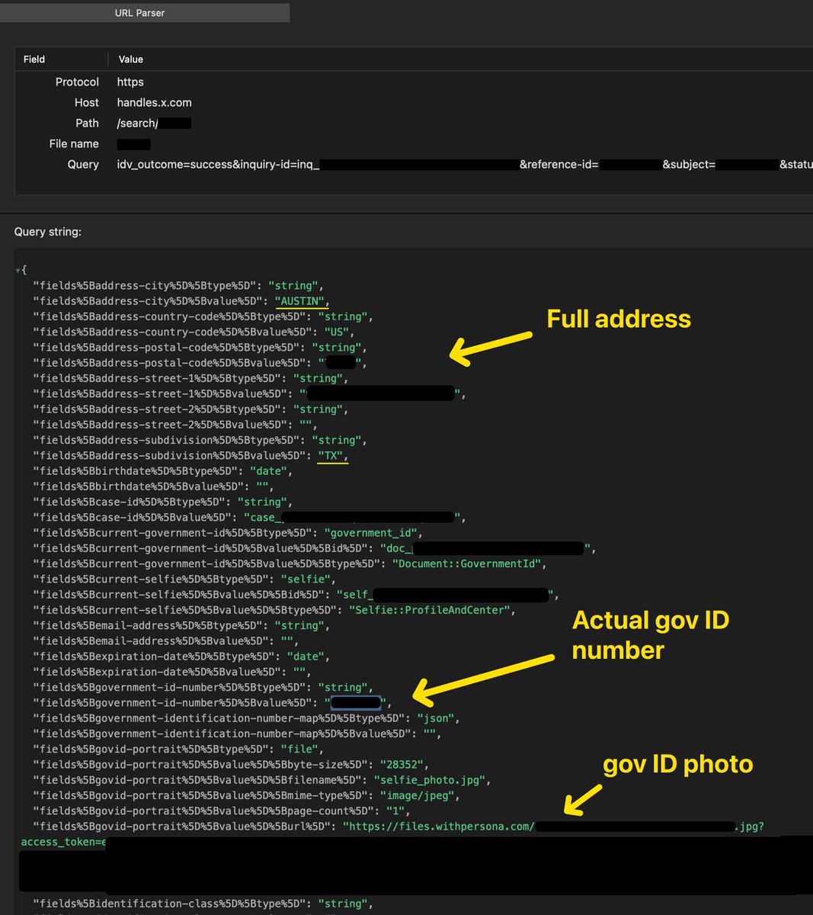Select the Protocol row value https
Screen dimensions: 813x915
tap(130, 82)
